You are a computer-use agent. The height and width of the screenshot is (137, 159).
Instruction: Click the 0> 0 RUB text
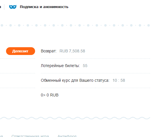click(50, 95)
